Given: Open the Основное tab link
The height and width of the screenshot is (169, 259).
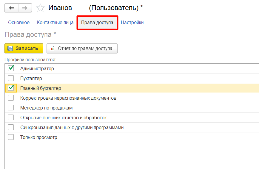Looking at the screenshot, I should coord(19,23).
